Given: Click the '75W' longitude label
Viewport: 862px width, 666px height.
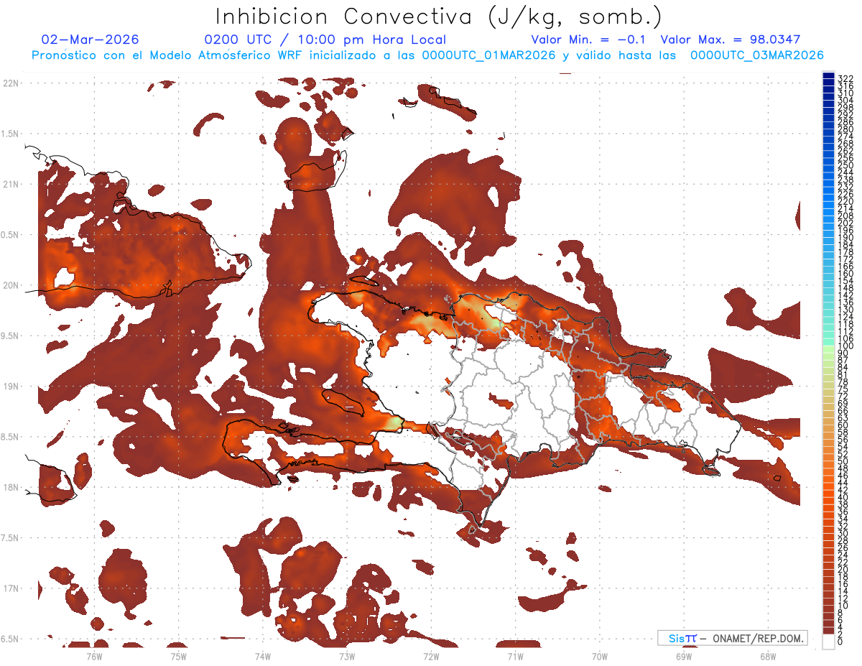Looking at the screenshot, I should point(178,655).
